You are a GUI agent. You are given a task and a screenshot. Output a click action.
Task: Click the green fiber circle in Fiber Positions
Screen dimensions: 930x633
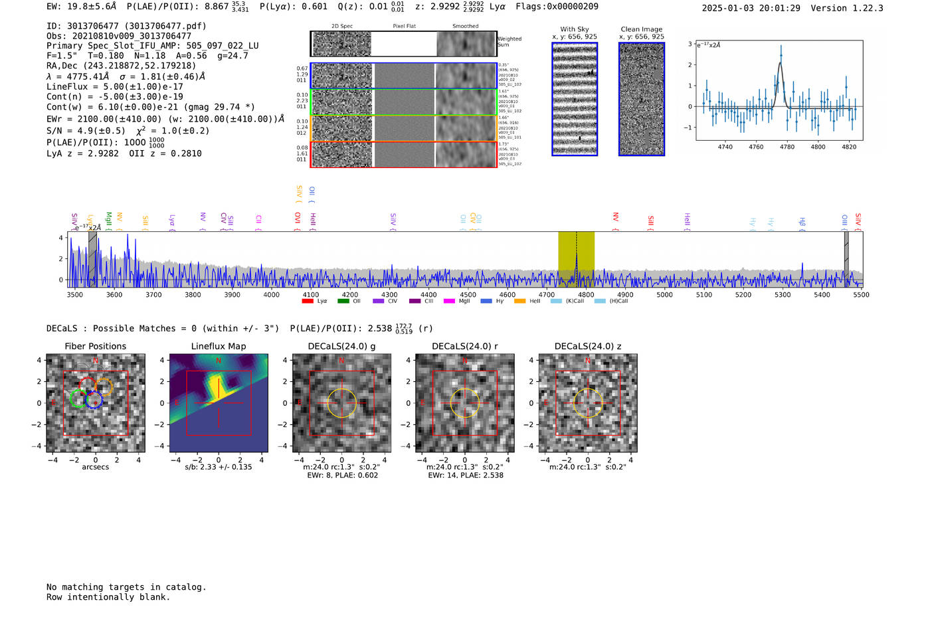[x=79, y=398]
